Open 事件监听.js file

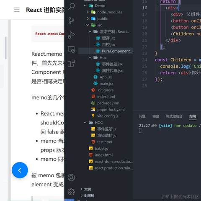click(107, 129)
